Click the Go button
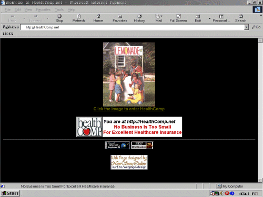 point(256,27)
